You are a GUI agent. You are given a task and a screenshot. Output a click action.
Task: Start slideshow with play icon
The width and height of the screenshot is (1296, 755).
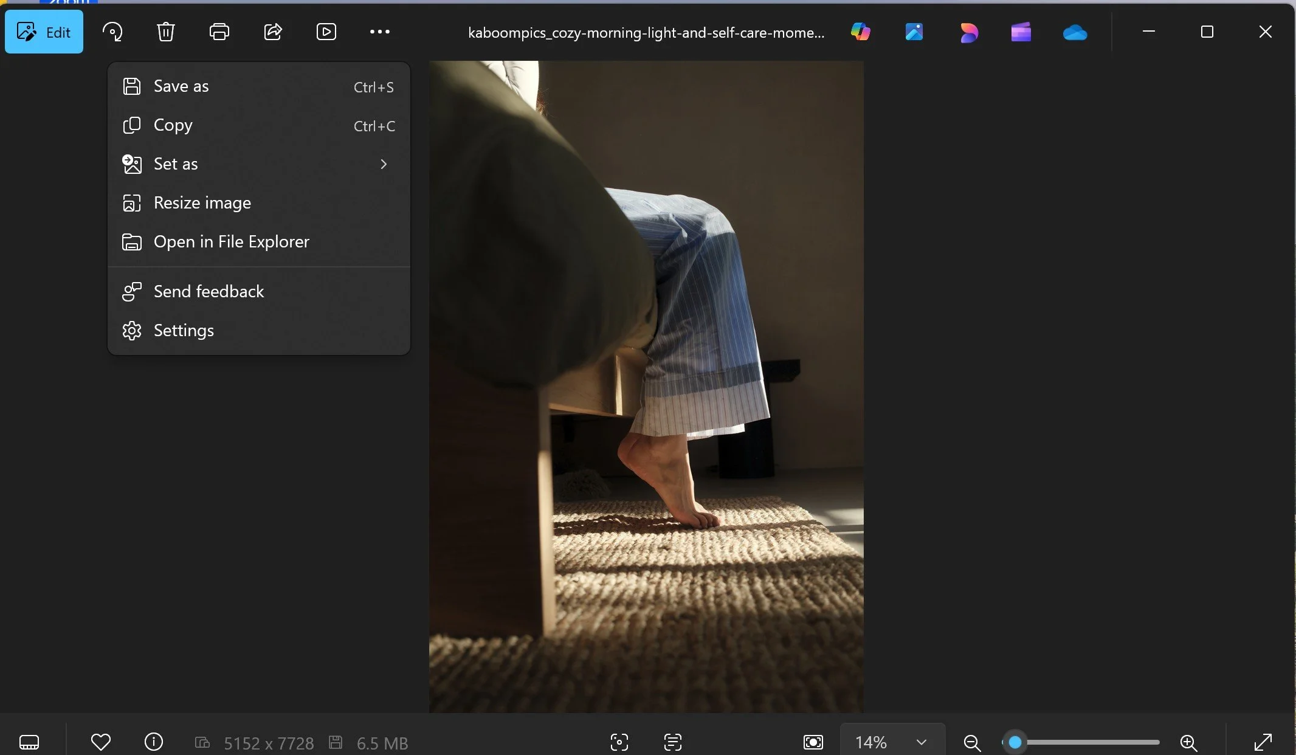pos(326,32)
